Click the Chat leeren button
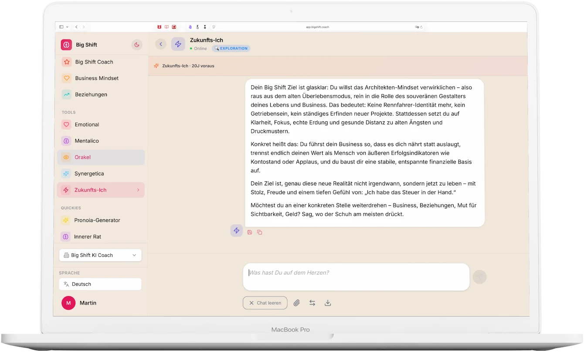This screenshot has height=352, width=584. click(x=265, y=303)
